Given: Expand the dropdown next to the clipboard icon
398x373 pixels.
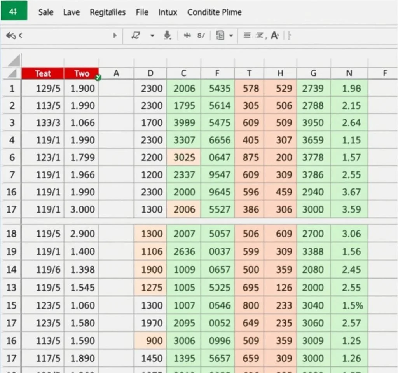Looking at the screenshot, I should (231, 36).
